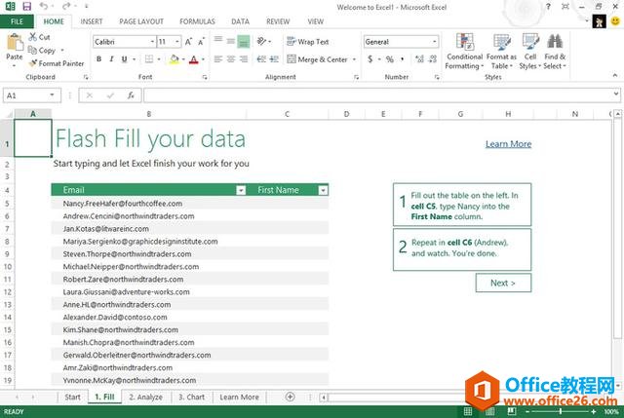The height and width of the screenshot is (418, 624).
Task: Click the Format as Table icon
Action: tap(501, 49)
